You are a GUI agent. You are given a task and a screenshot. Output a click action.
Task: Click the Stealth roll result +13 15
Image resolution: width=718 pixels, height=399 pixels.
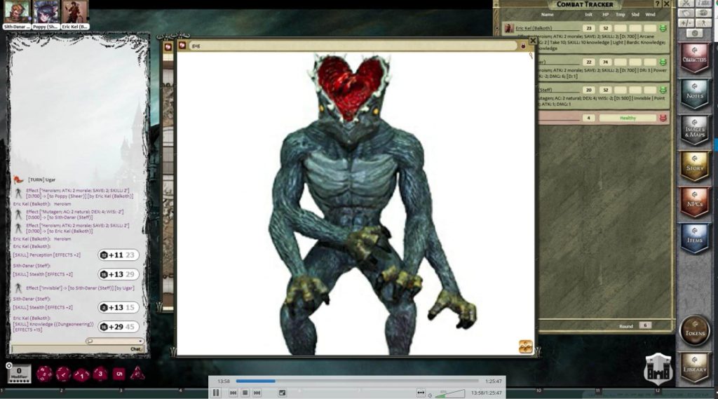[x=118, y=307]
